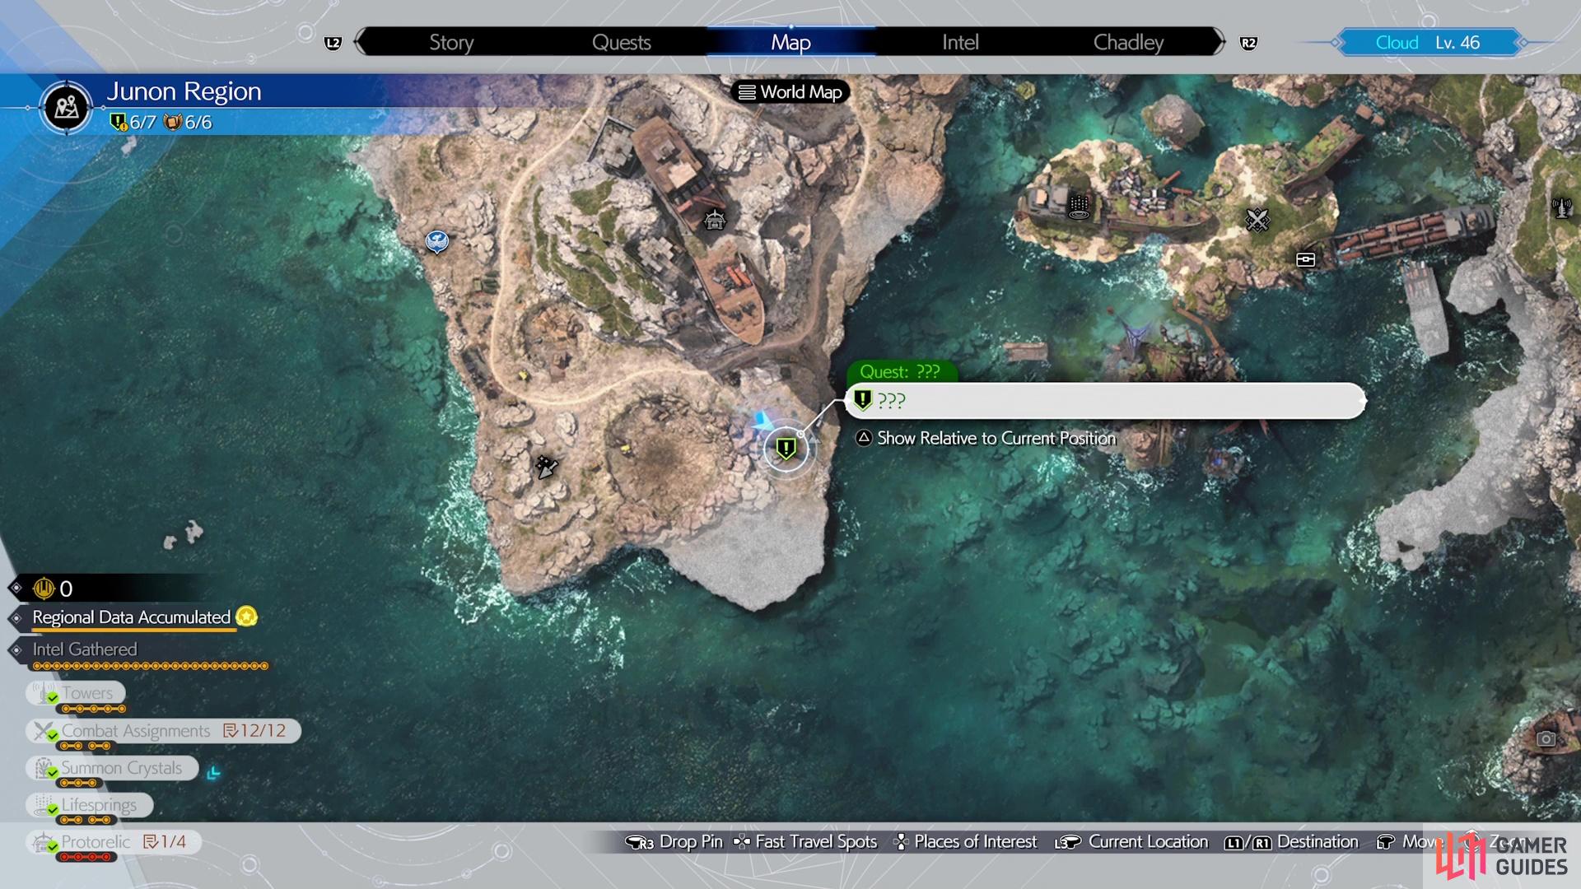
Task: Click the Combat Assignments 12/12 counter
Action: click(255, 730)
